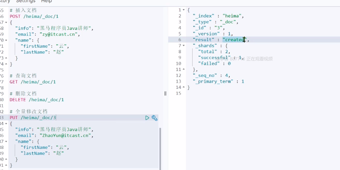Image resolution: width=340 pixels, height=170 pixels.
Task: Click the comment "# 删除文档"
Action: coord(23,94)
